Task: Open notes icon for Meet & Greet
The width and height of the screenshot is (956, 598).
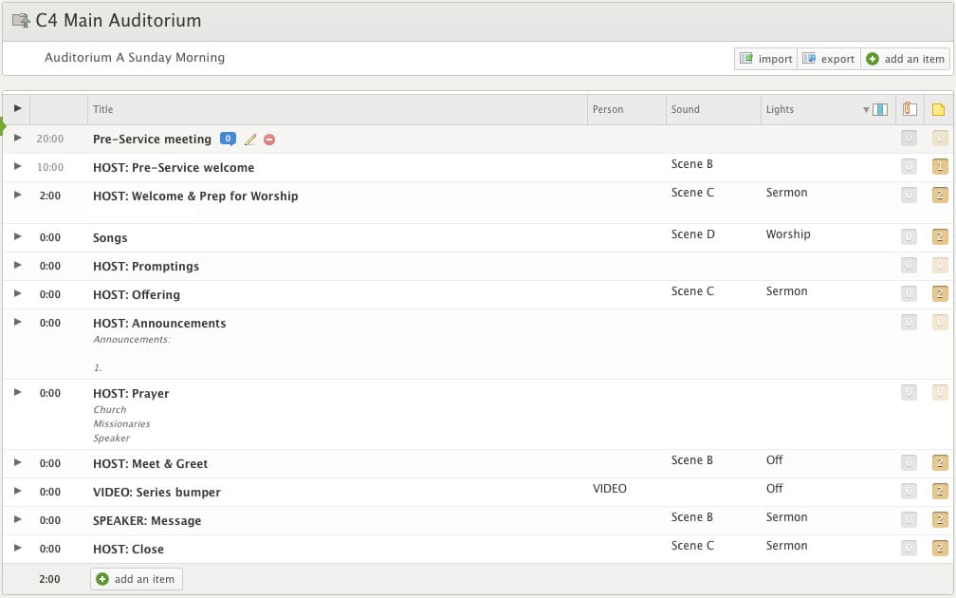Action: pos(940,462)
